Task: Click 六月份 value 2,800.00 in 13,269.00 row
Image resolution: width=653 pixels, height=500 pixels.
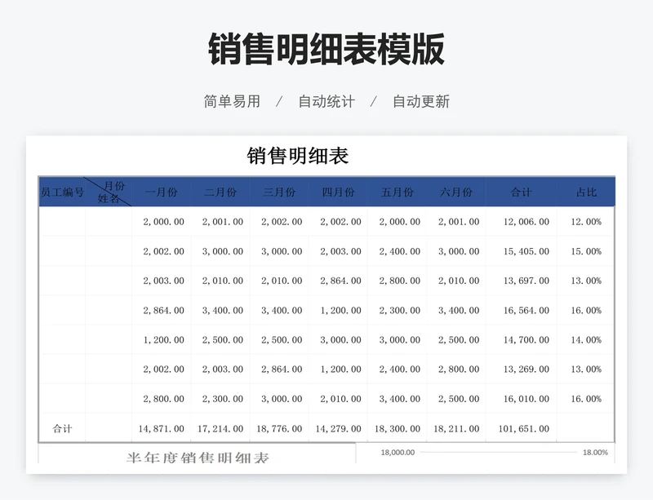Action: point(459,369)
